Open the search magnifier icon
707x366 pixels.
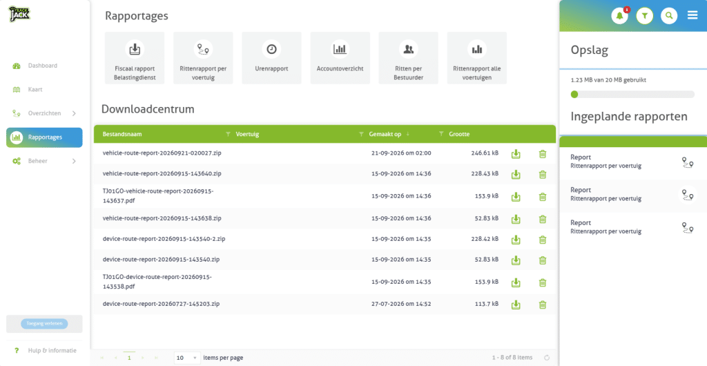[x=669, y=16]
